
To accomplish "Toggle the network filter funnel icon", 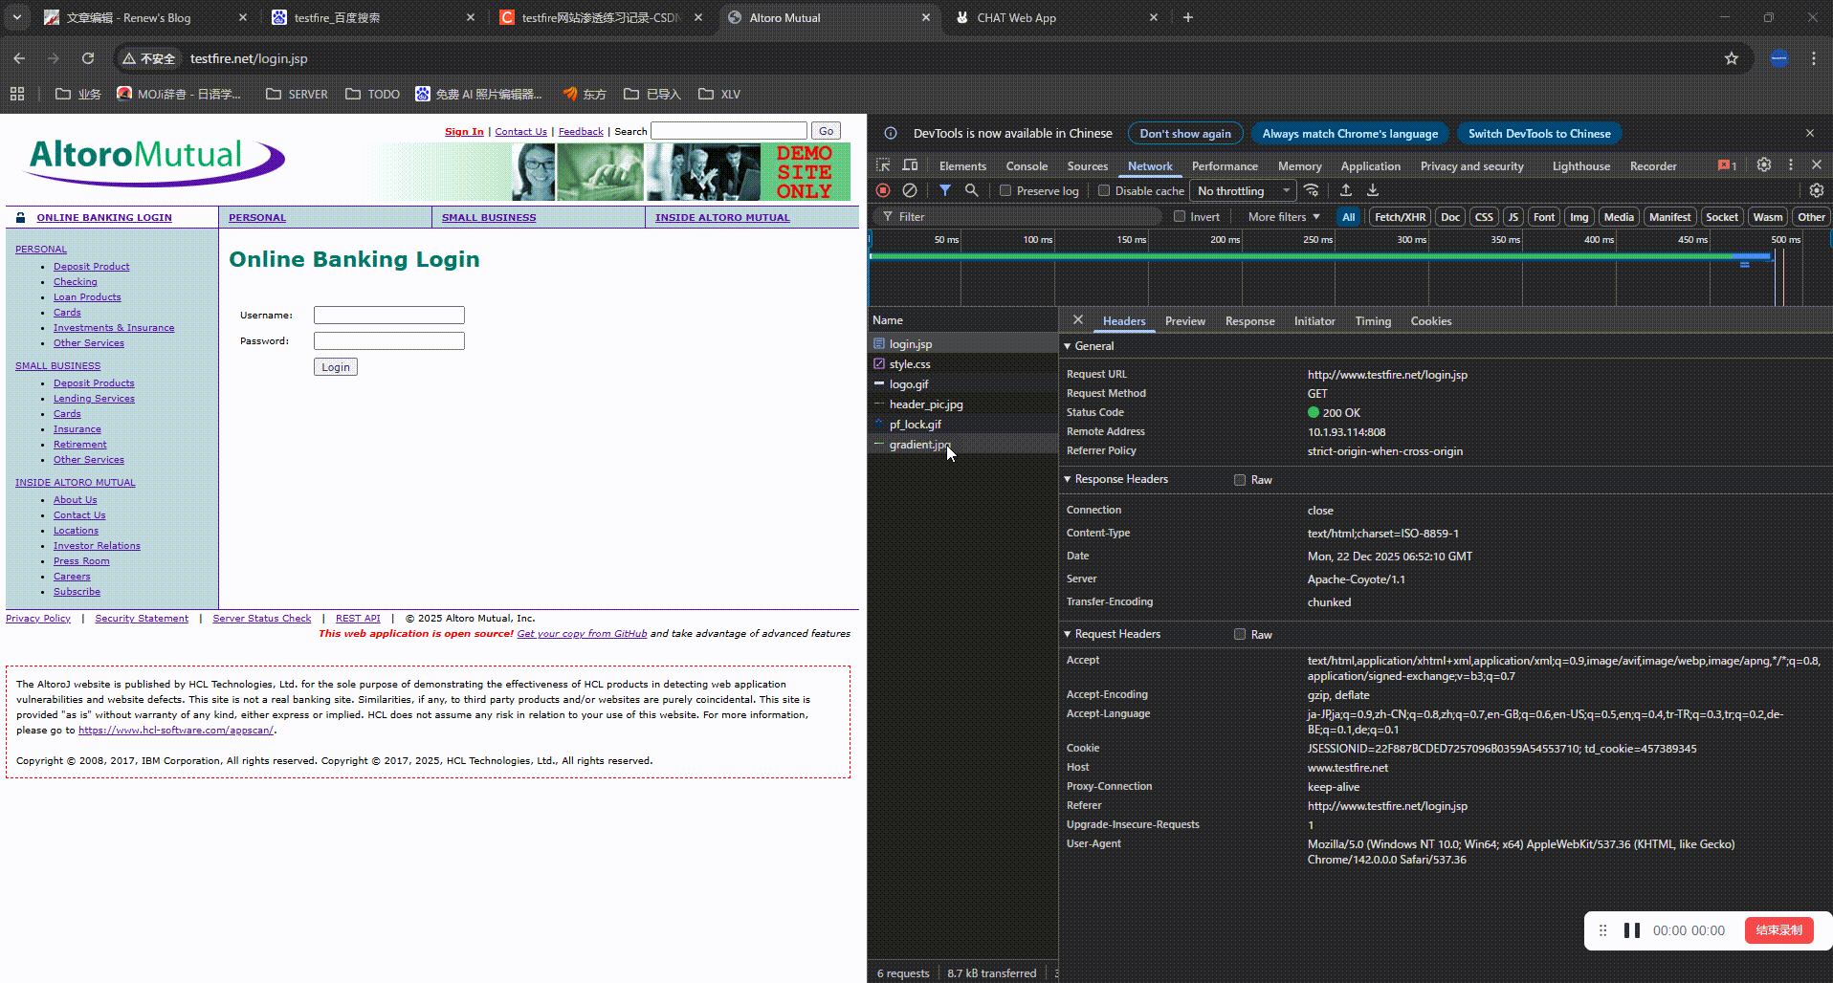I will pyautogui.click(x=944, y=190).
